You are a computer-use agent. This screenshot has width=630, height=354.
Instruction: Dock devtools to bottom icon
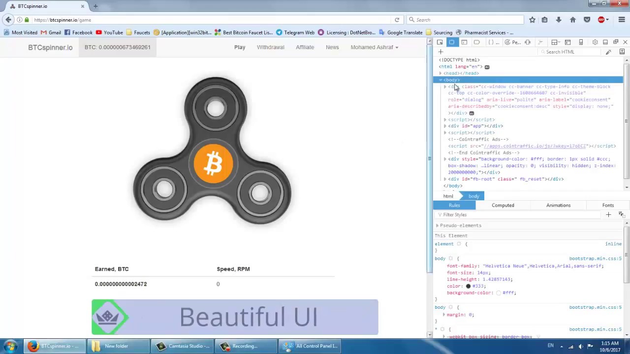(x=605, y=42)
